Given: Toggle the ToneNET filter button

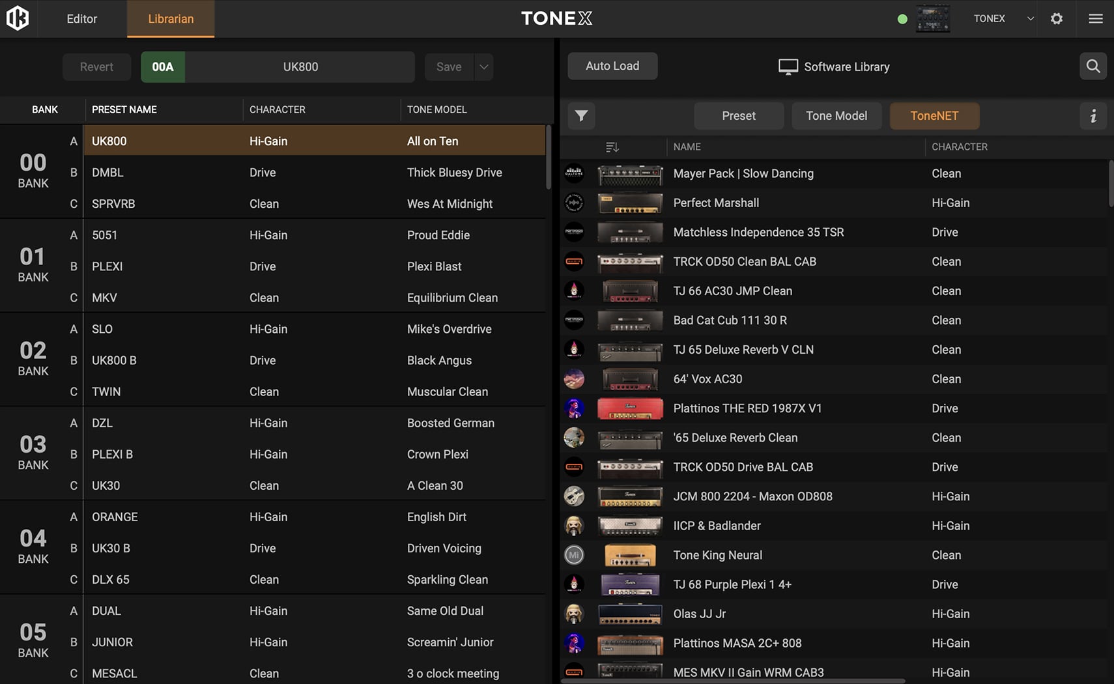Looking at the screenshot, I should point(934,116).
